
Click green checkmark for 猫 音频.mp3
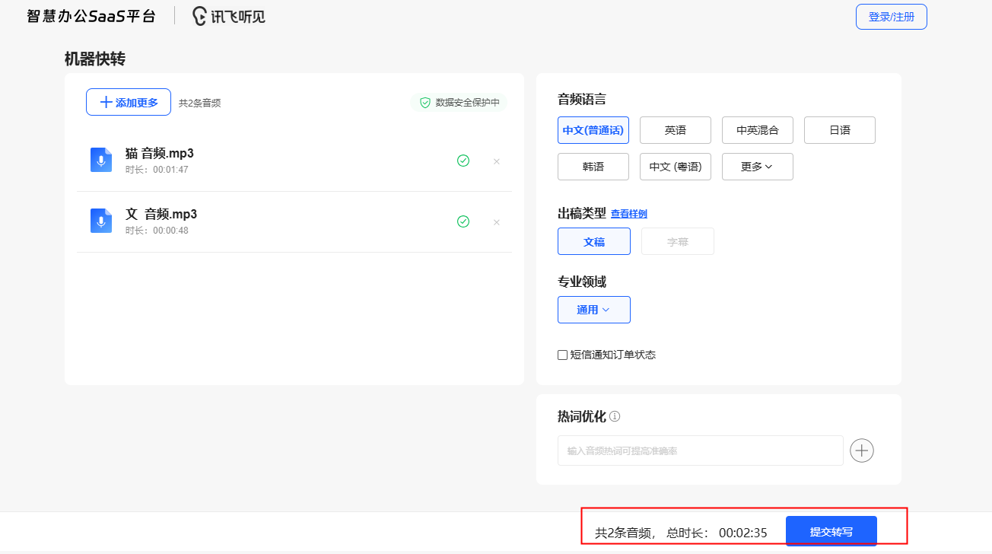[x=463, y=161]
